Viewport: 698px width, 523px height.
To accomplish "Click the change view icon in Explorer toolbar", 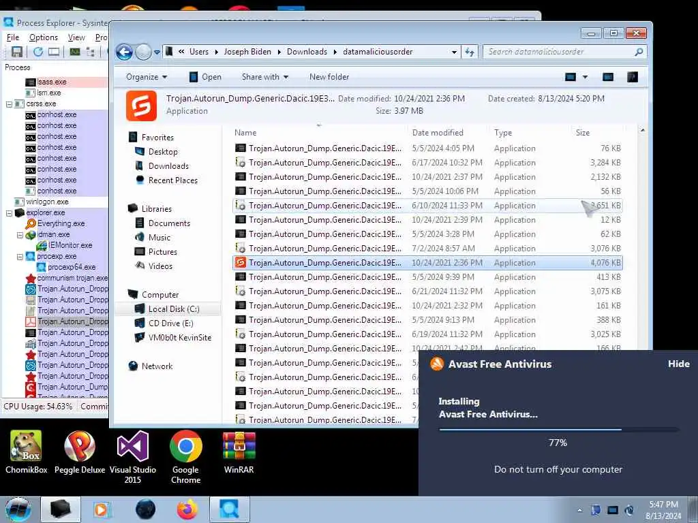I will (571, 77).
